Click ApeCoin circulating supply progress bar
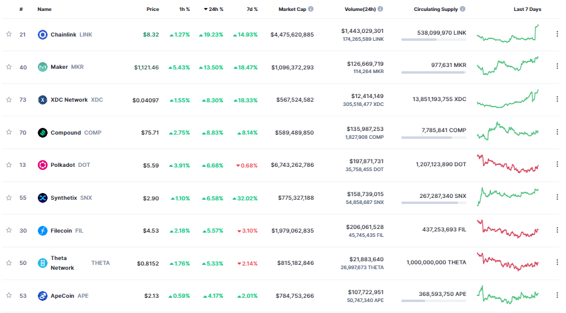This screenshot has width=566, height=313. point(434,301)
